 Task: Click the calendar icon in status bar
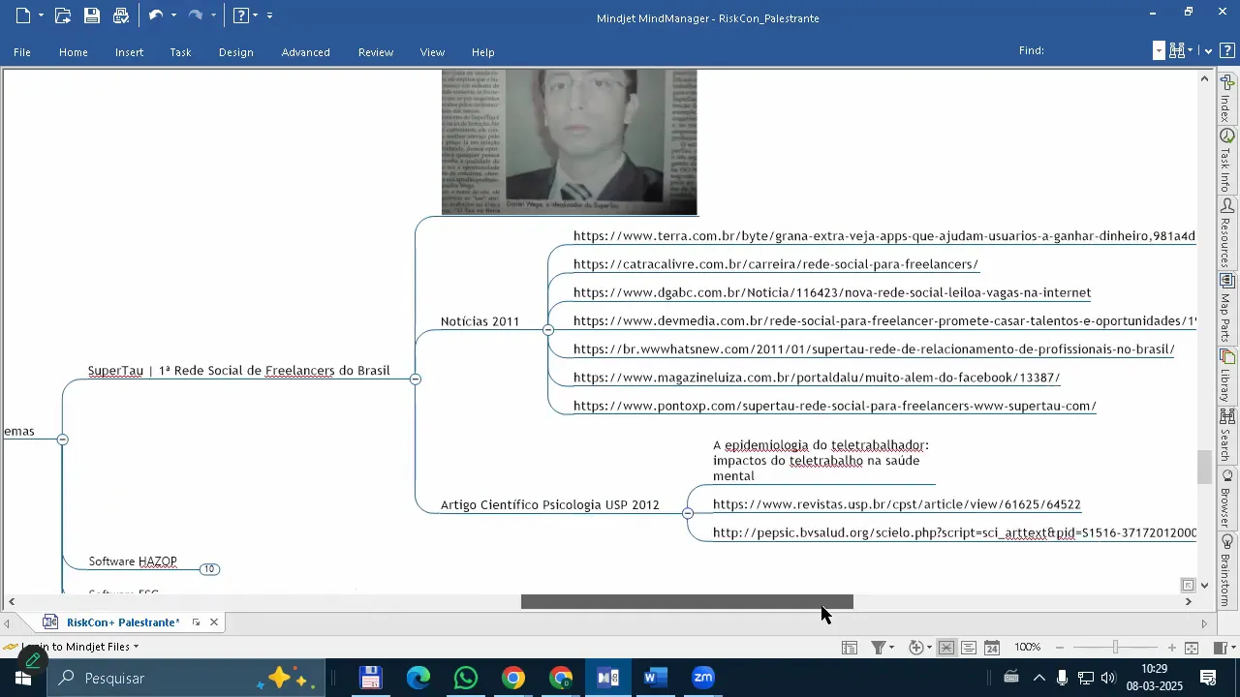pyautogui.click(x=992, y=648)
